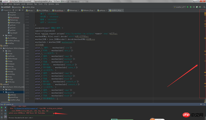Collapse the guessing folder in the tree

[x=4, y=92]
